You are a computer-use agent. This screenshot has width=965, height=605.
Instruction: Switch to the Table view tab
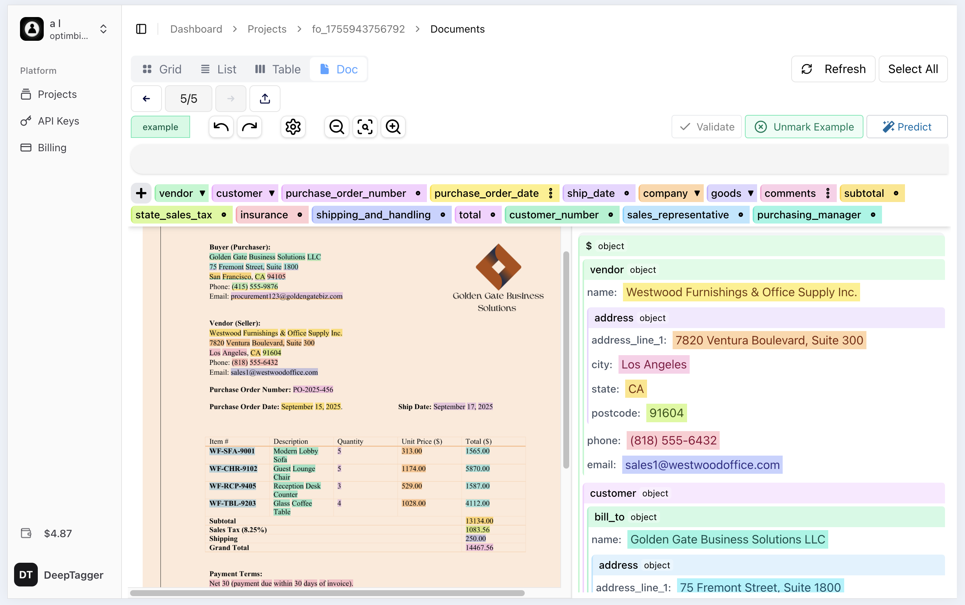point(278,69)
